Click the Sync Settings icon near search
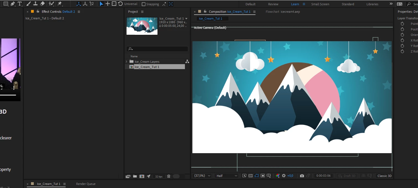The image size is (418, 188). [x=399, y=4]
